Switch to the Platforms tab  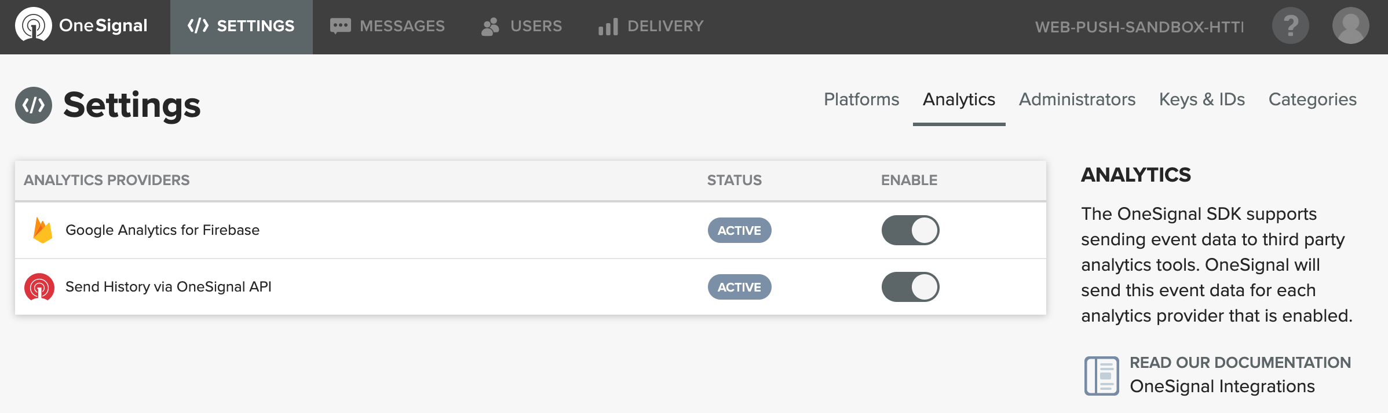point(861,99)
